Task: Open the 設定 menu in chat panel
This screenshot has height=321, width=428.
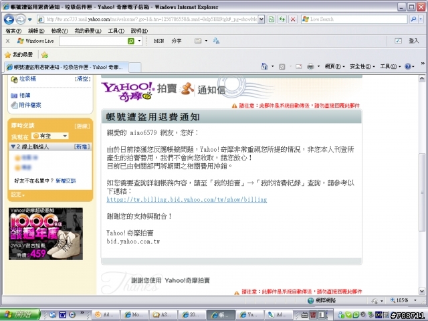Action: (18, 195)
